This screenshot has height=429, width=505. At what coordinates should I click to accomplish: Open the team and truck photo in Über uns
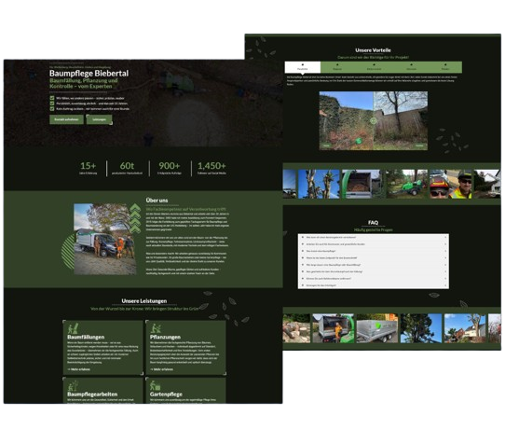click(105, 239)
